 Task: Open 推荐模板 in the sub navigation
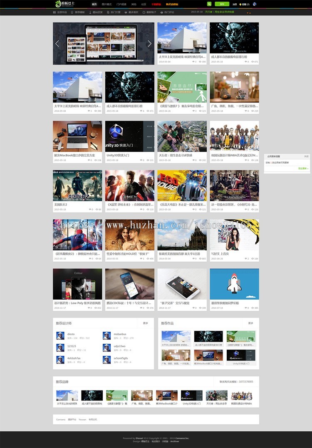pyautogui.click(x=78, y=12)
